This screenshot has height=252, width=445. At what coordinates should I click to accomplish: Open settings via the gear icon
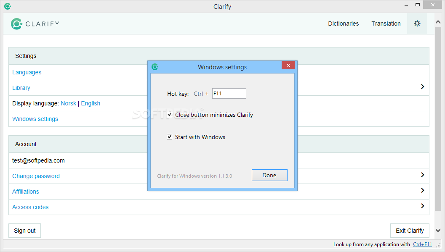click(x=417, y=24)
